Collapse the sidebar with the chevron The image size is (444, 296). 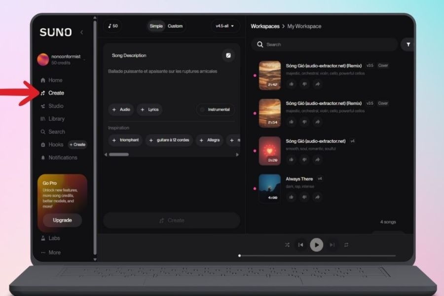tap(81, 33)
